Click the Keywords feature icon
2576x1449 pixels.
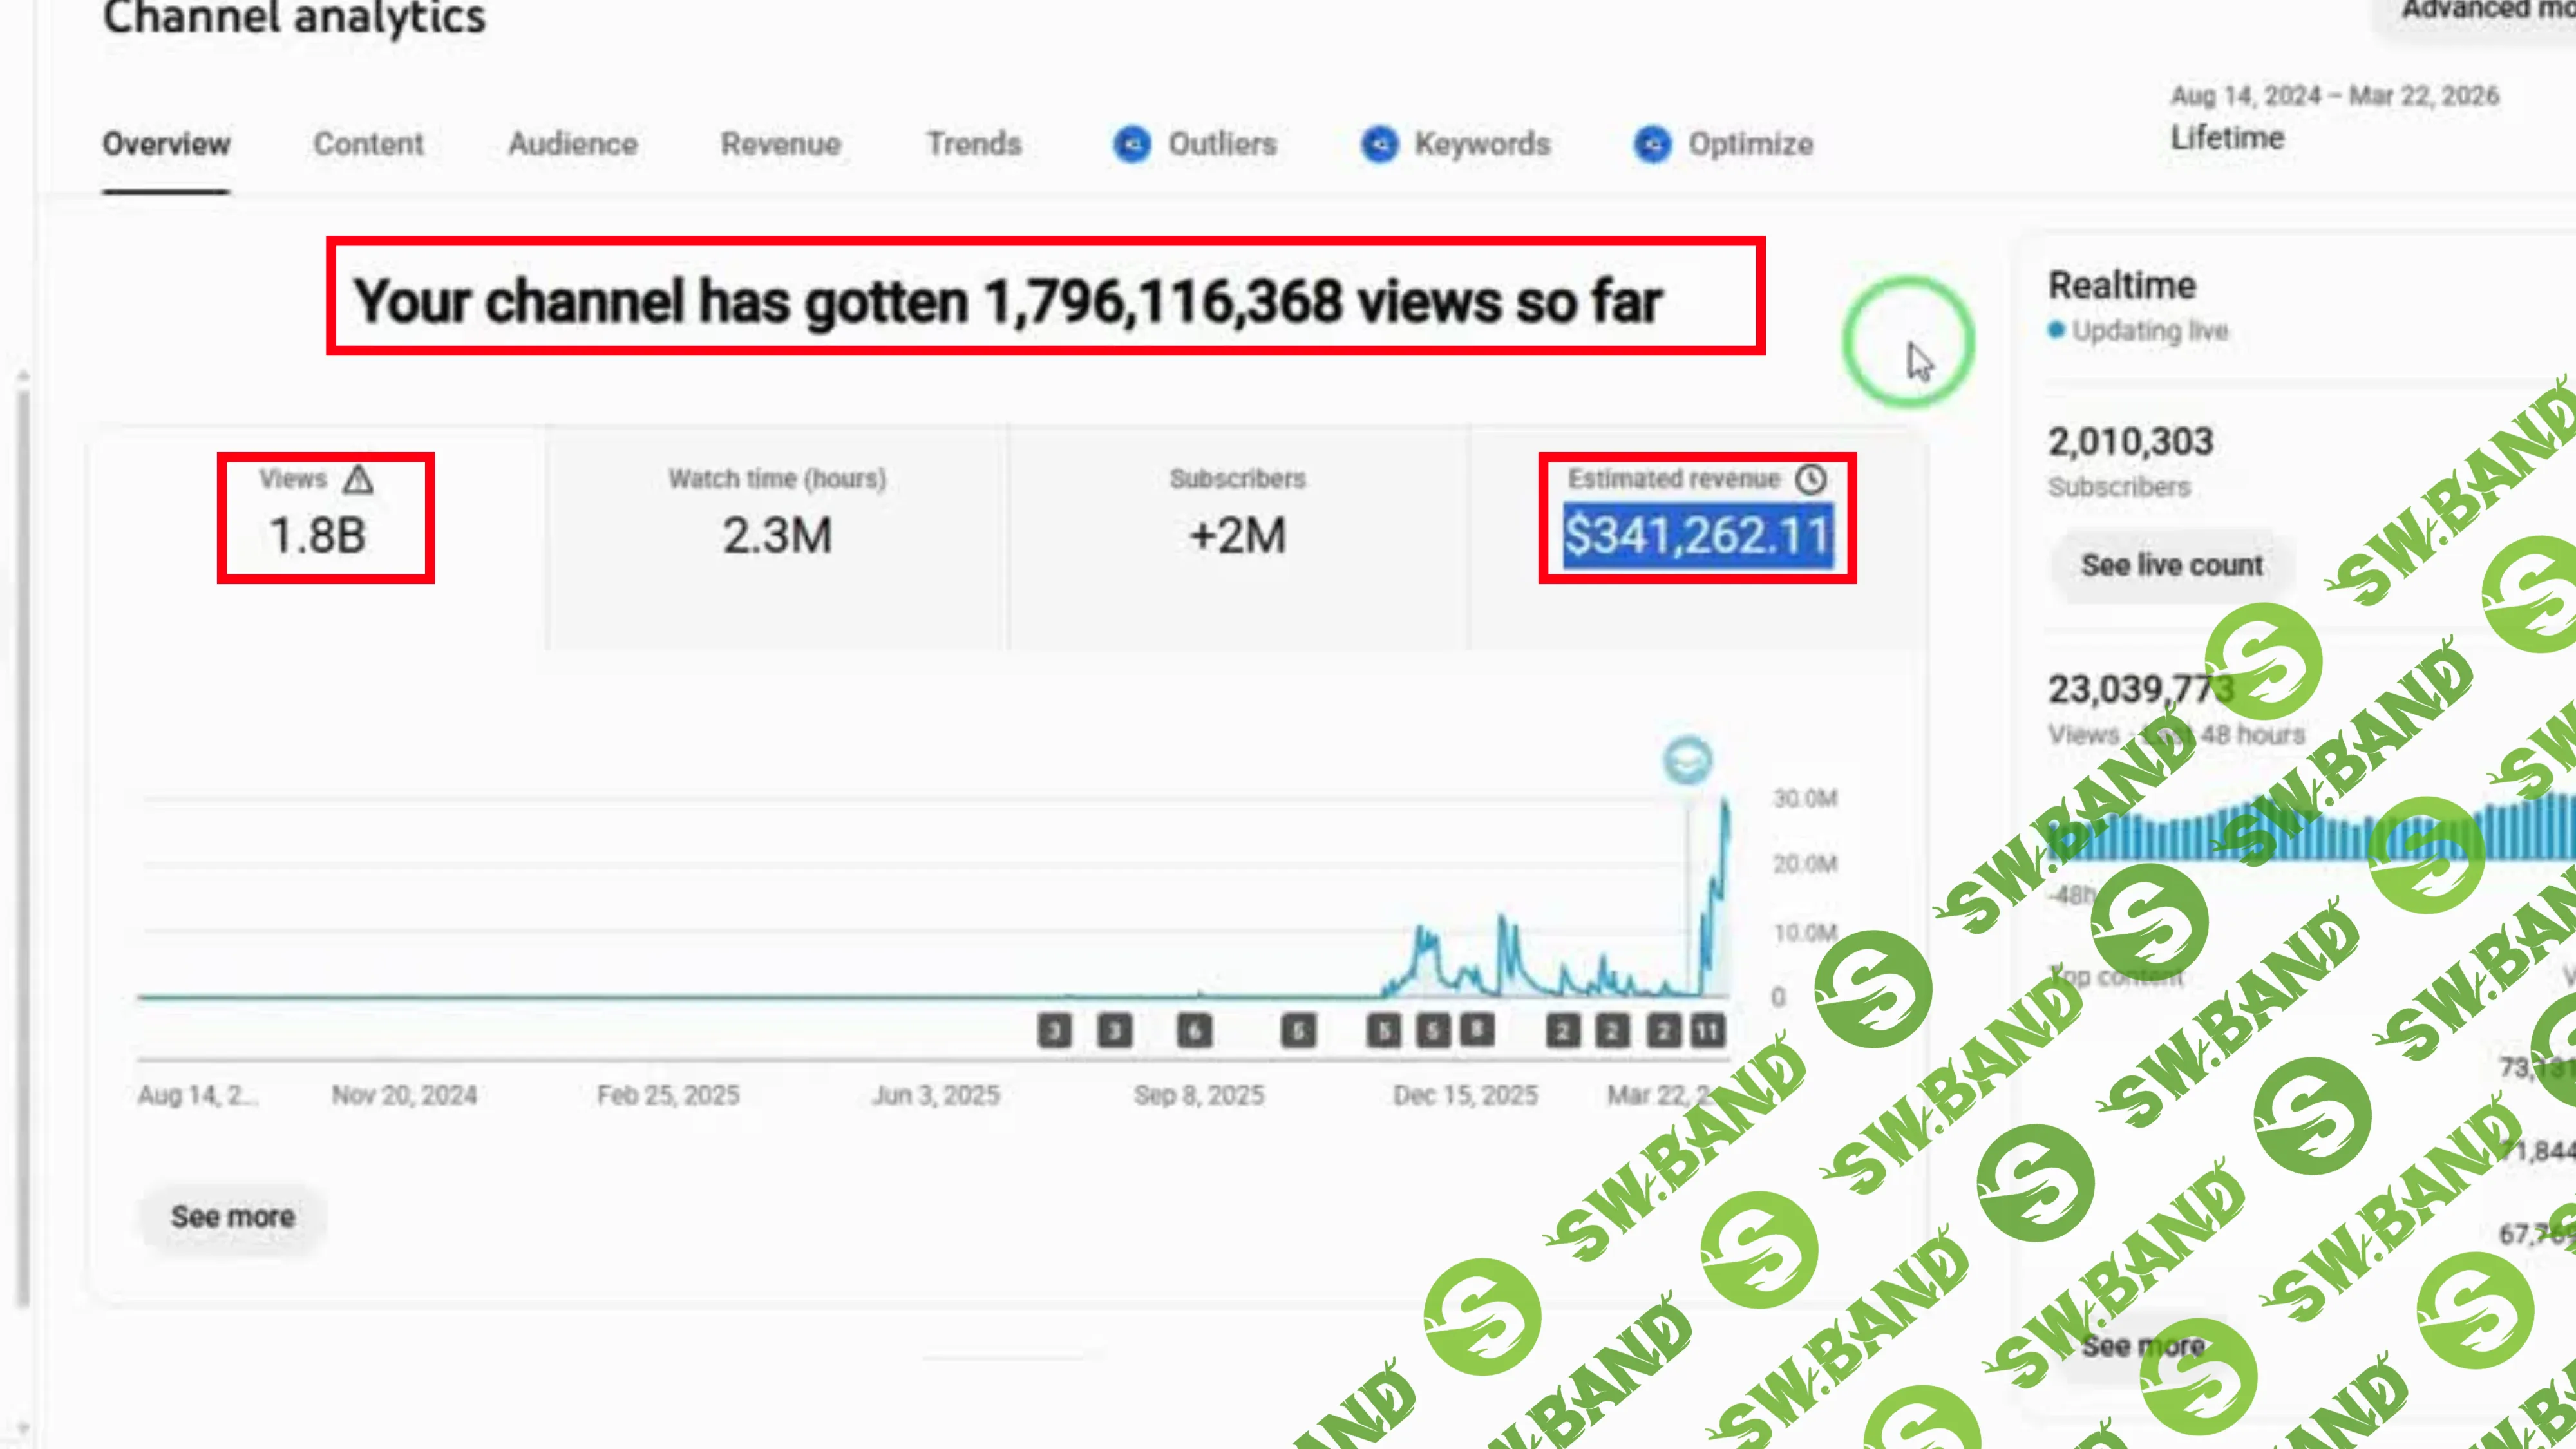pyautogui.click(x=1380, y=145)
